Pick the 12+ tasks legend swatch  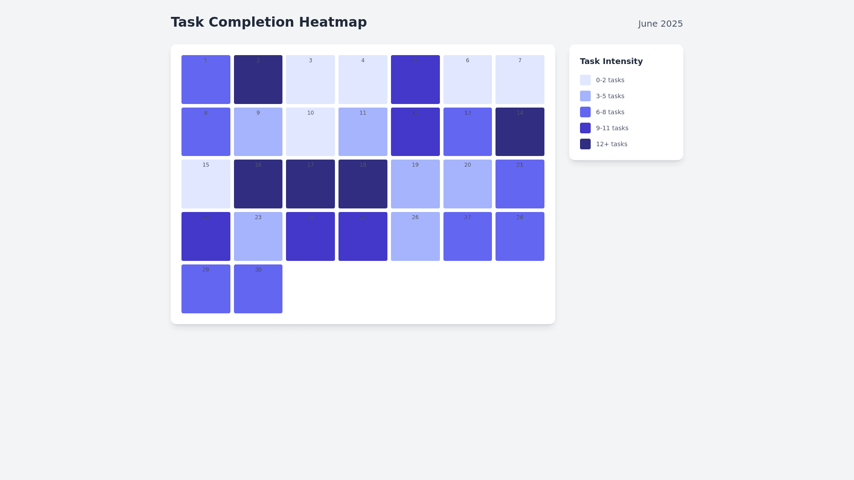(x=585, y=144)
